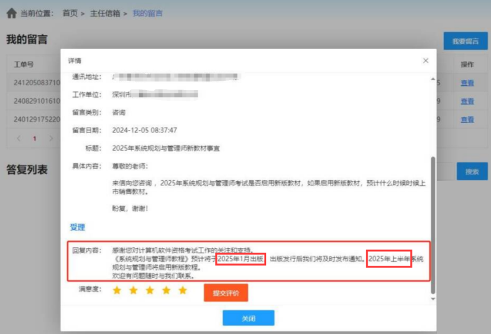
Task: Rate satisfaction with the first star
Action: (117, 290)
